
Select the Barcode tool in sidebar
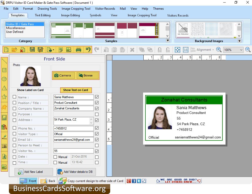pyautogui.click(x=4, y=146)
